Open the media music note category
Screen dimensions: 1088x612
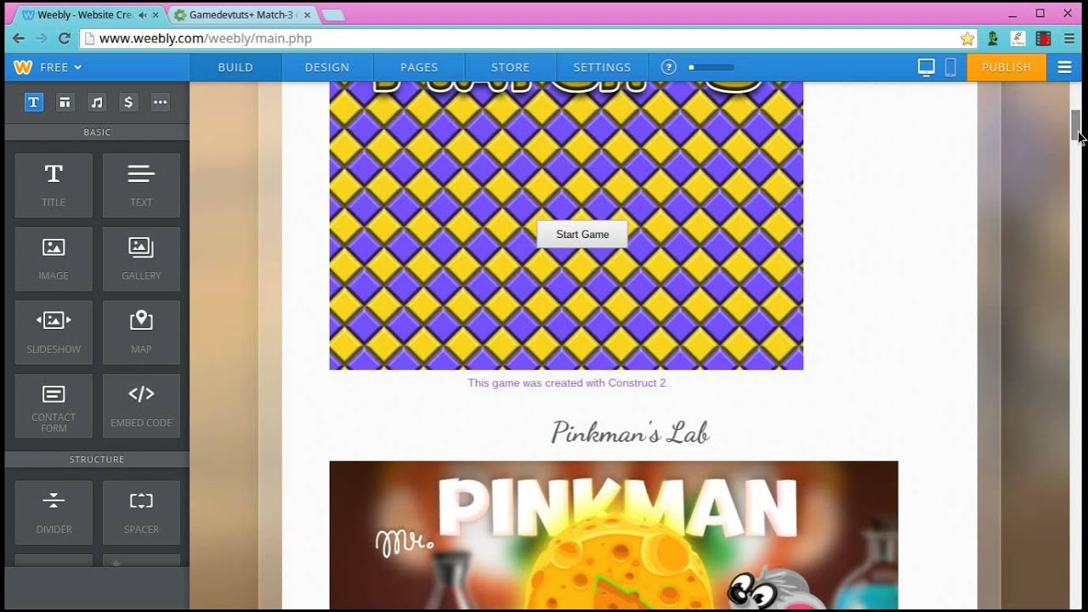pyautogui.click(x=97, y=102)
